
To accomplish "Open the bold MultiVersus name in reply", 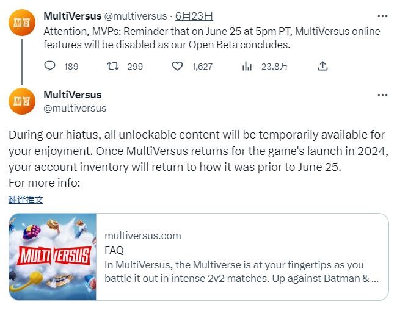I will (x=73, y=95).
